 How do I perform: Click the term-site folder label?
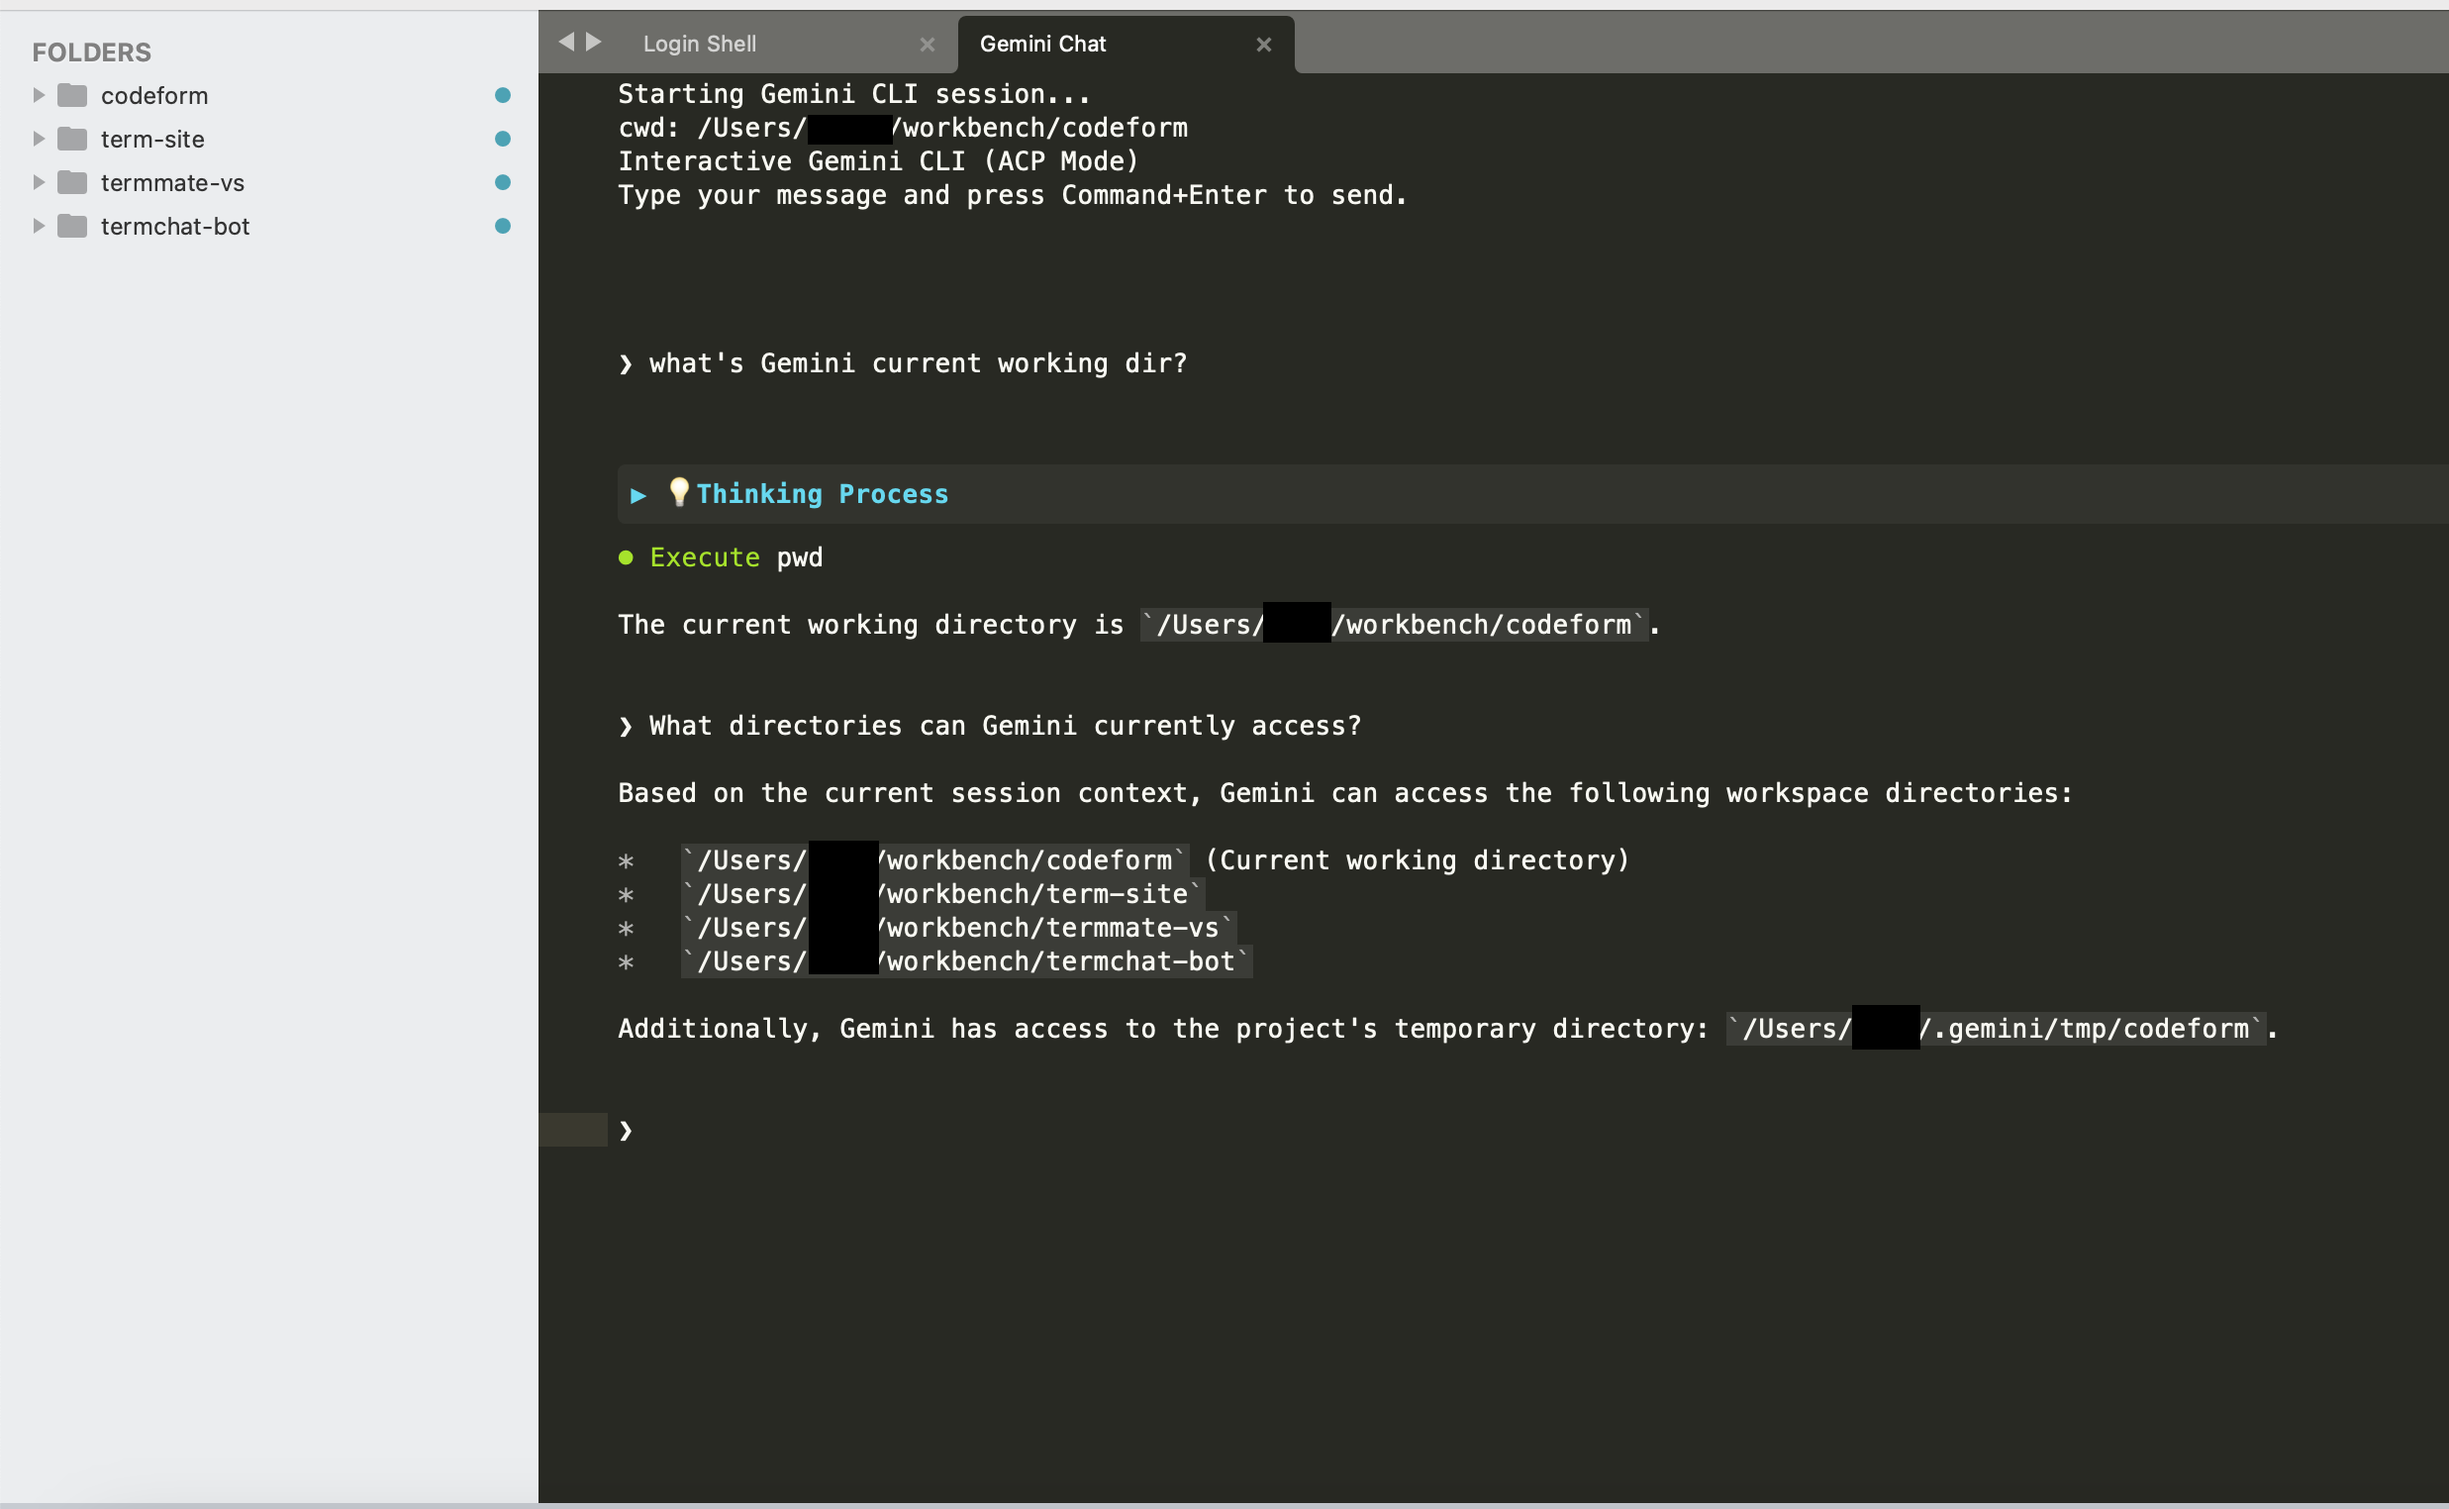tap(152, 140)
